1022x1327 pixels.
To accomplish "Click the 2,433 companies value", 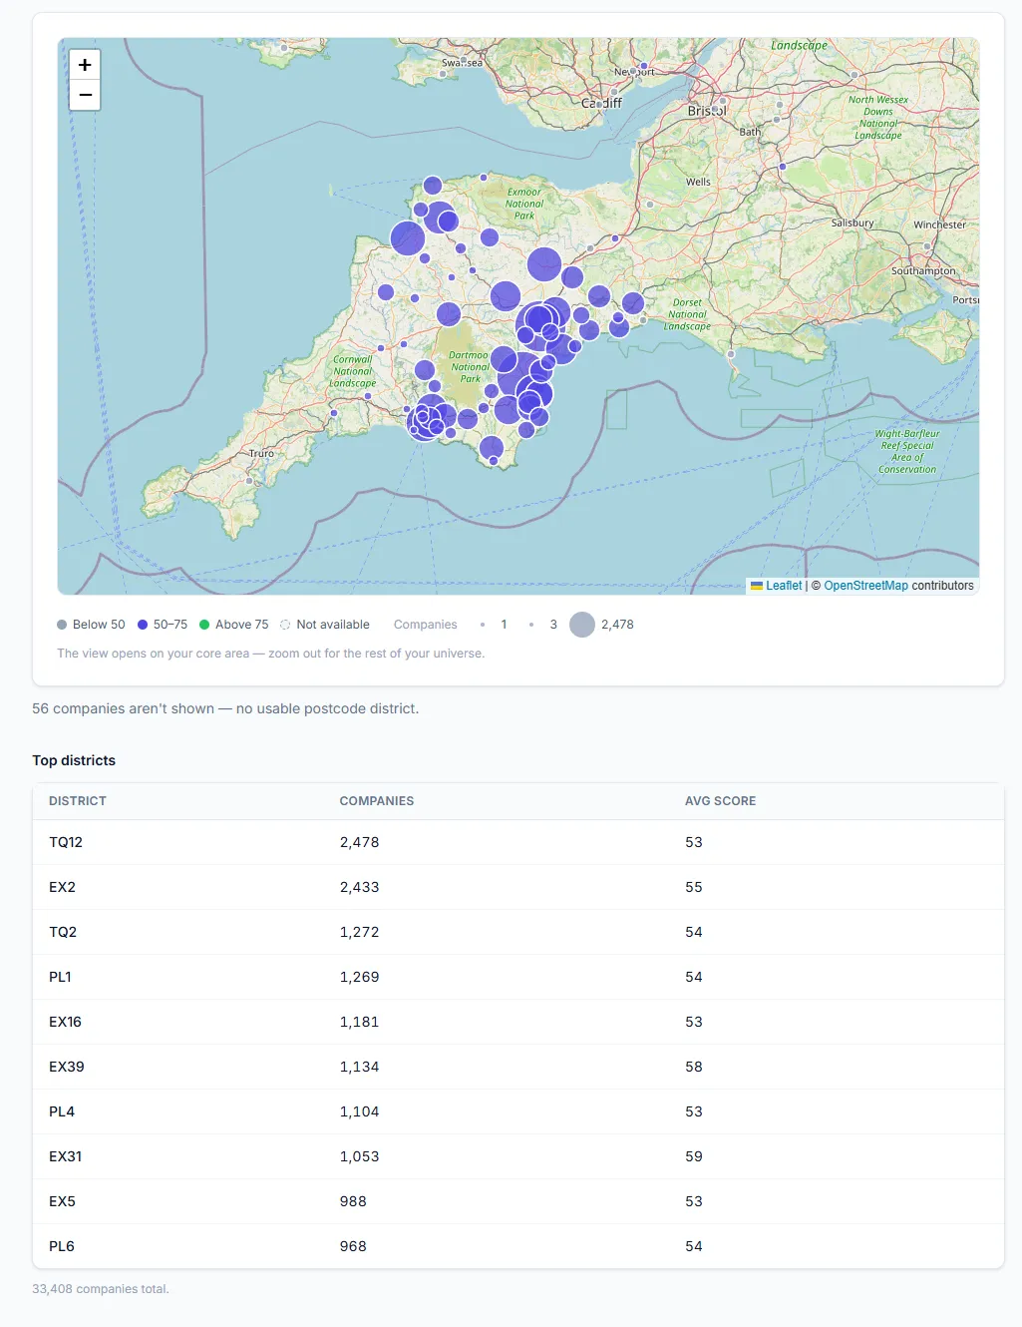I will click(360, 887).
